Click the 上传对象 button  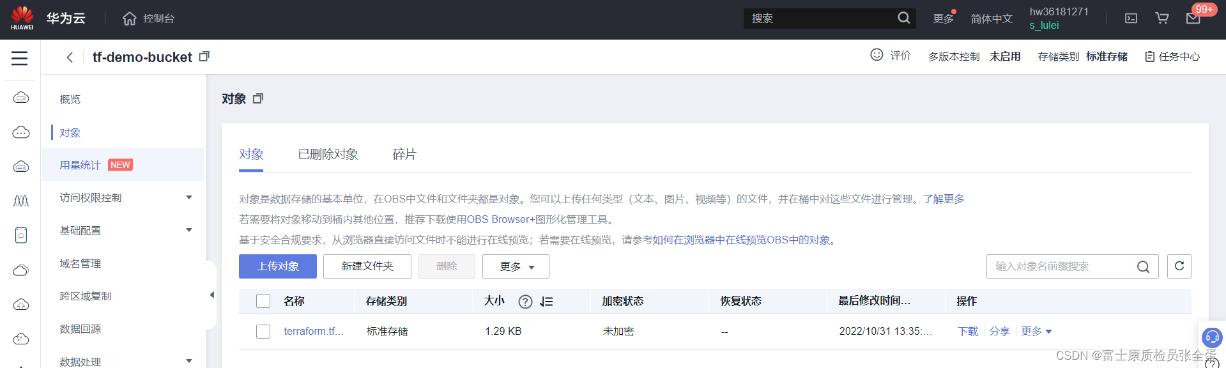pyautogui.click(x=278, y=266)
